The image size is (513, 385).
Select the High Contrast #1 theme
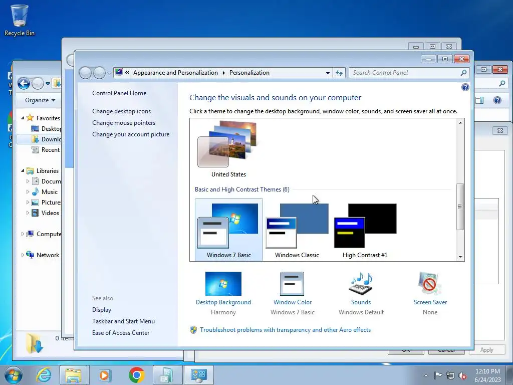(x=365, y=230)
